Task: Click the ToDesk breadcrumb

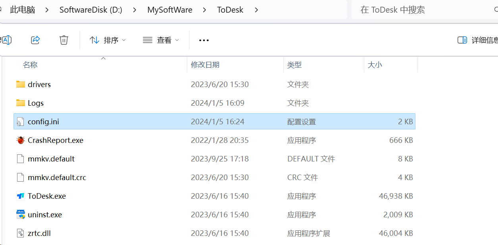Action: pos(230,10)
